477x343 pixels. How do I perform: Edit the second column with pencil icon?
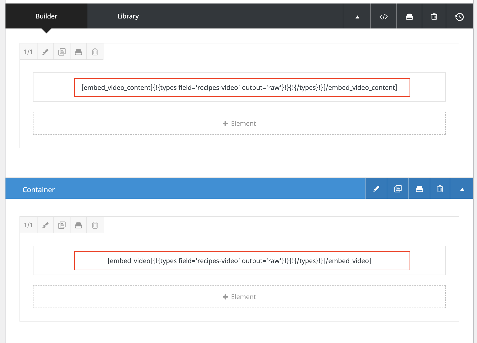coord(45,225)
